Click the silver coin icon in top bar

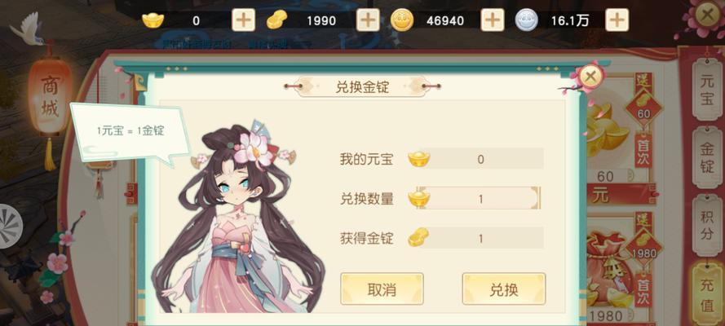tap(527, 20)
